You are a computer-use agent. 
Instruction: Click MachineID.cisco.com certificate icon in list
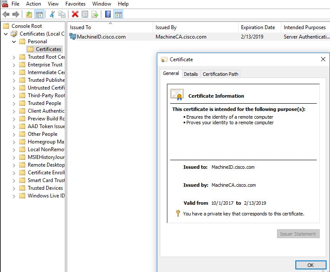coord(73,36)
